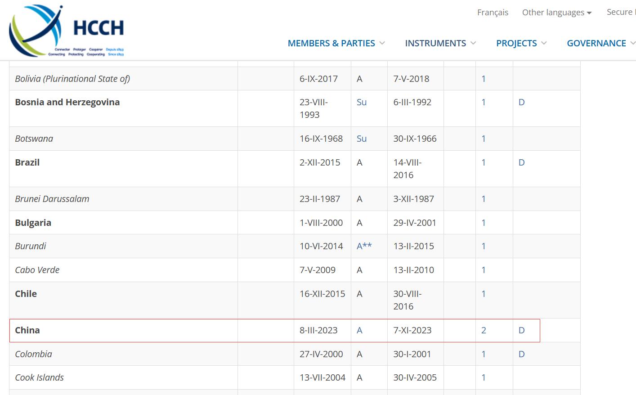Expand the Governance dropdown
Viewport: 636px width, 395px height.
click(x=600, y=43)
